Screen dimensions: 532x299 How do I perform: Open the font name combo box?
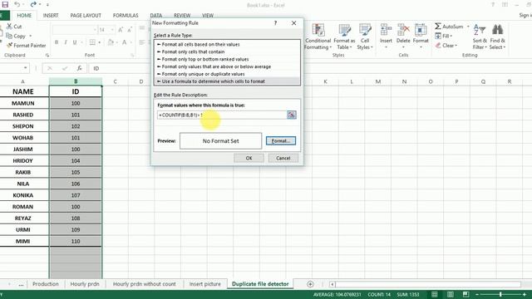(x=75, y=30)
